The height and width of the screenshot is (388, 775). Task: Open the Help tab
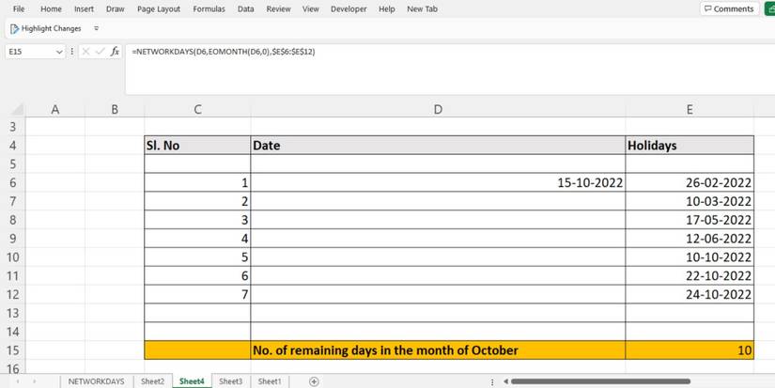coord(386,8)
